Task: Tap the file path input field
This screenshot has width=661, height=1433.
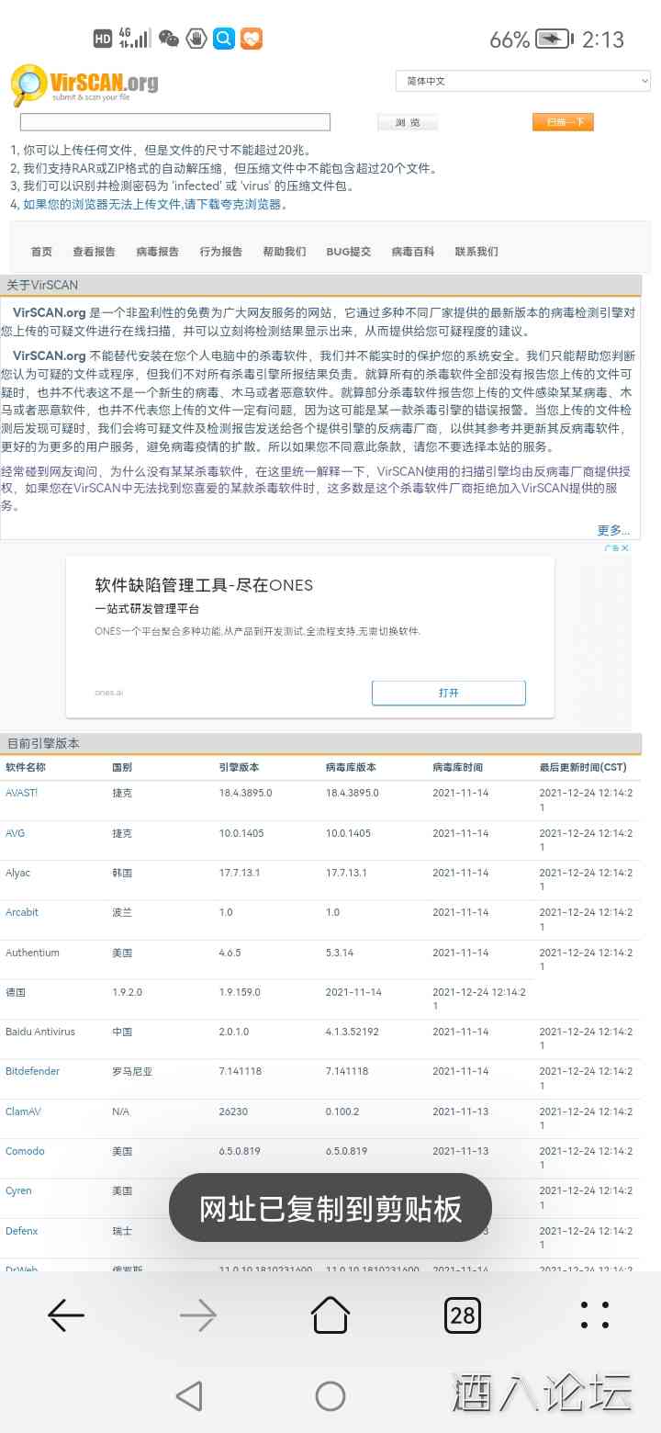Action: coord(175,122)
